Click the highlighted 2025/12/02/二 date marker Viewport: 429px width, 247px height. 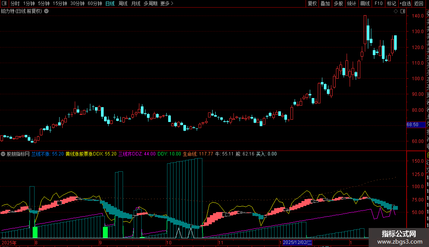coord(297,242)
